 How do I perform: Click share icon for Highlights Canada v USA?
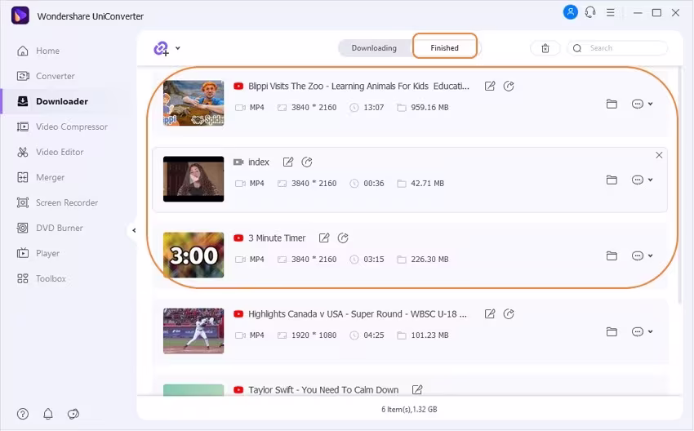[509, 314]
